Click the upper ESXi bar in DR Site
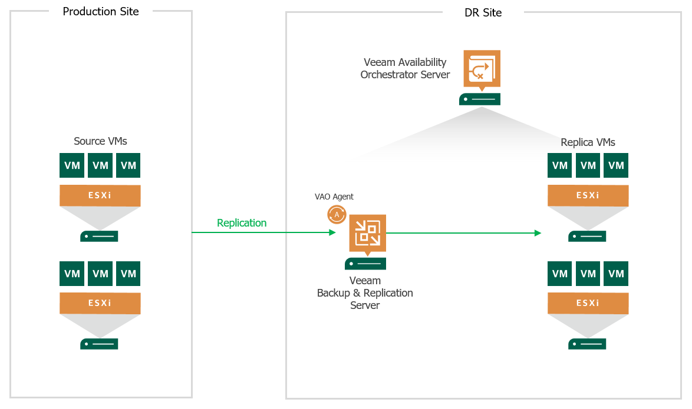Image resolution: width=692 pixels, height=409 pixels. [588, 195]
